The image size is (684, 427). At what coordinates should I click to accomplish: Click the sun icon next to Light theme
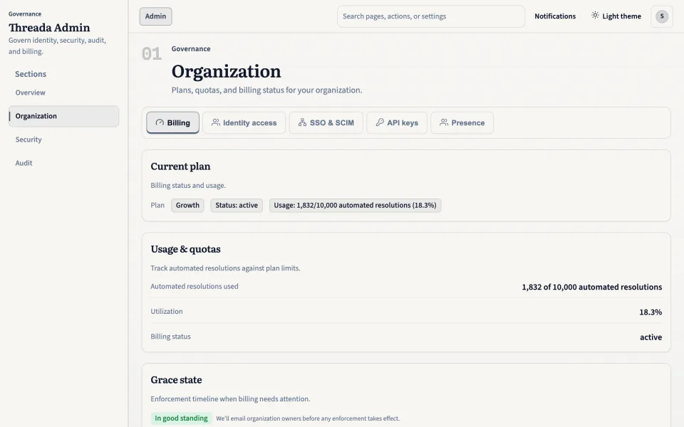pyautogui.click(x=595, y=16)
